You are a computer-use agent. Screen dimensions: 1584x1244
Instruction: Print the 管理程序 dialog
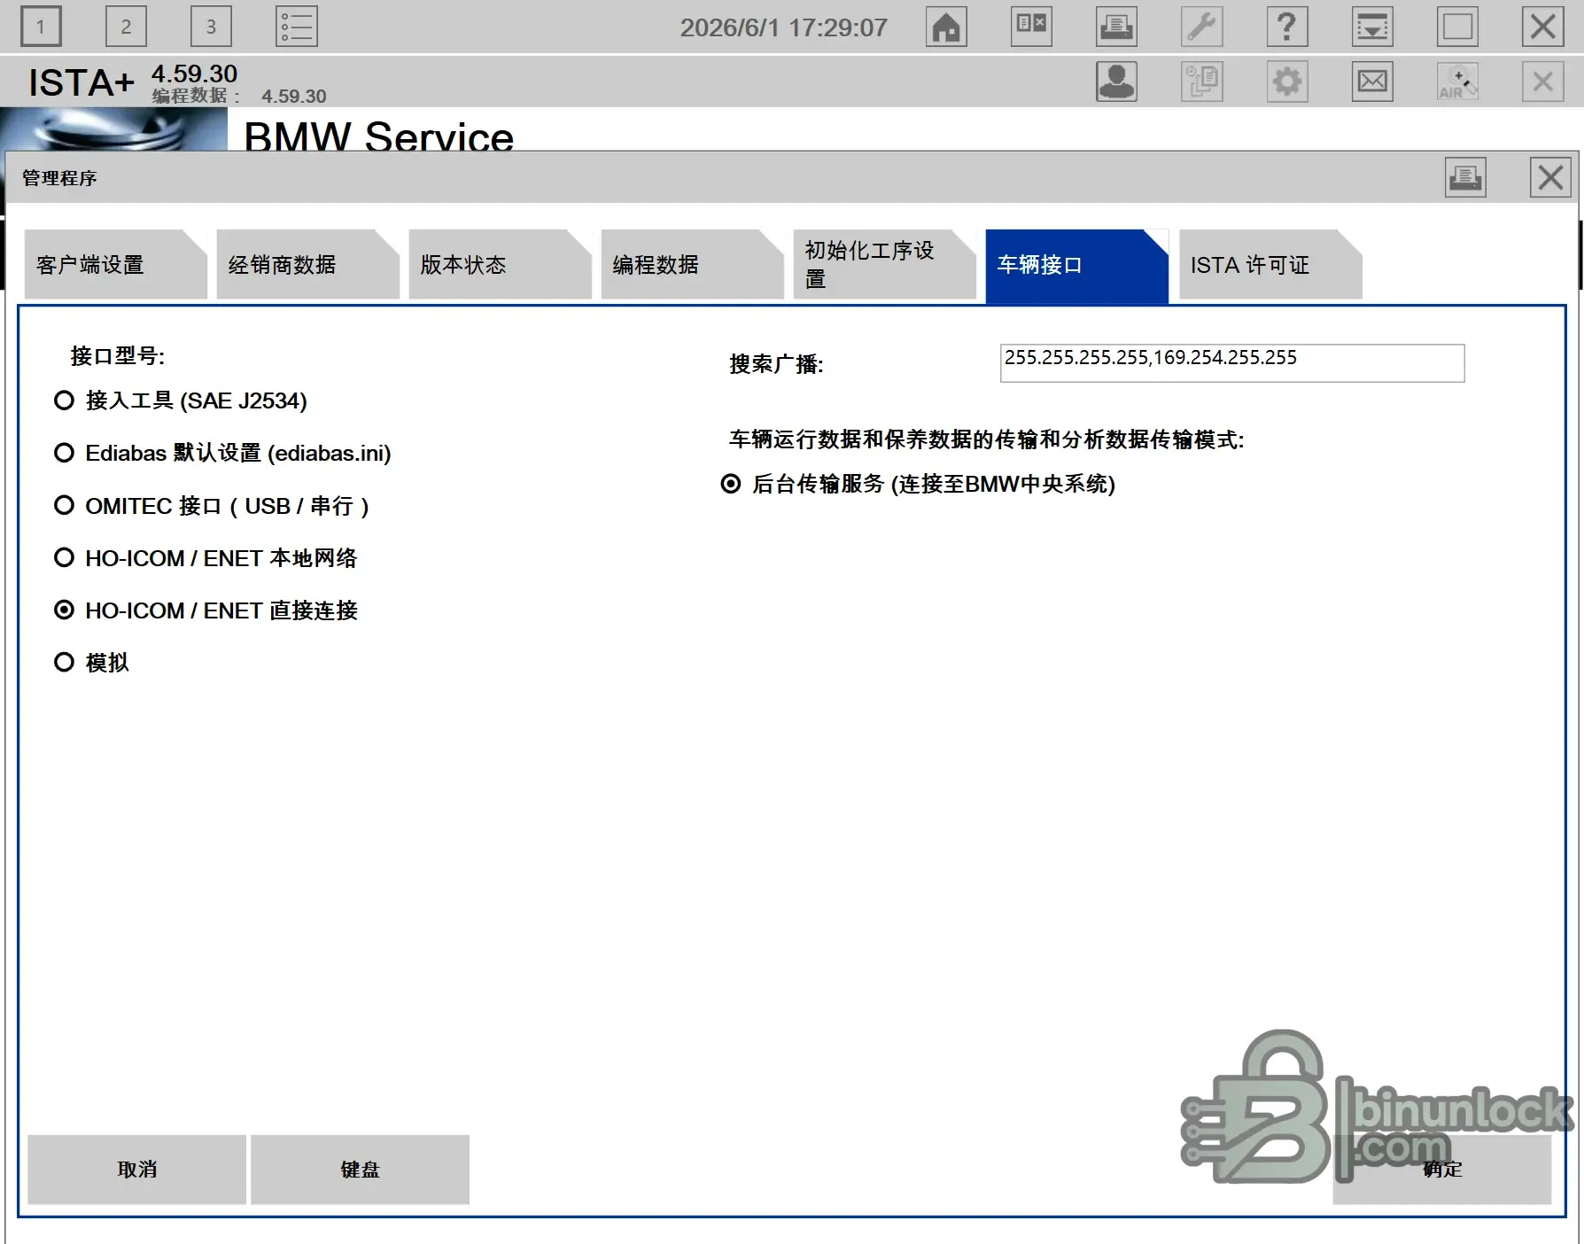(1465, 177)
